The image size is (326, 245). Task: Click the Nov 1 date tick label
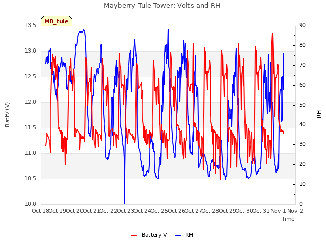[278, 211]
